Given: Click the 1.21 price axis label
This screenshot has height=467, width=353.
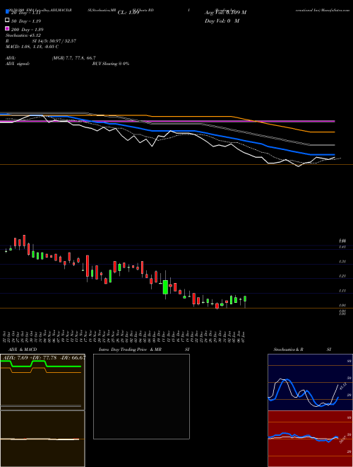Looking at the screenshot, I should pyautogui.click(x=342, y=276).
